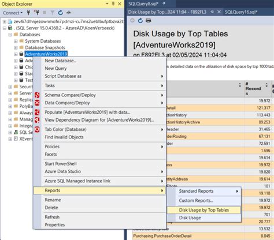Refresh the Disk Usage report with the toolbar icon
The width and height of the screenshot is (274, 240).
click(140, 21)
